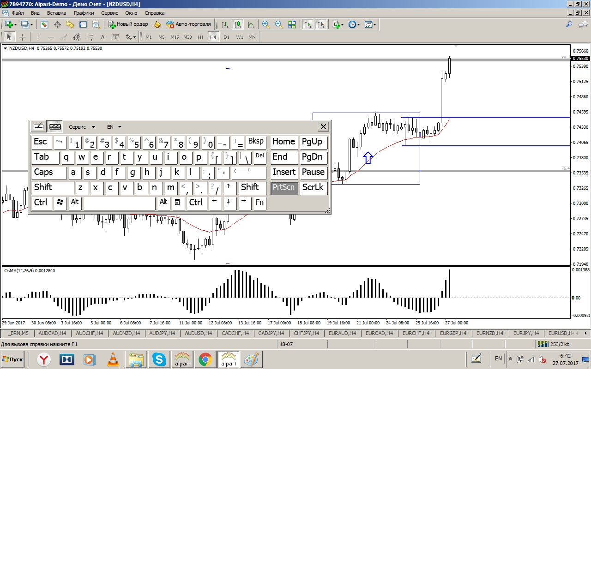Select the cursor arrow tool
This screenshot has width=591, height=574.
click(x=9, y=37)
